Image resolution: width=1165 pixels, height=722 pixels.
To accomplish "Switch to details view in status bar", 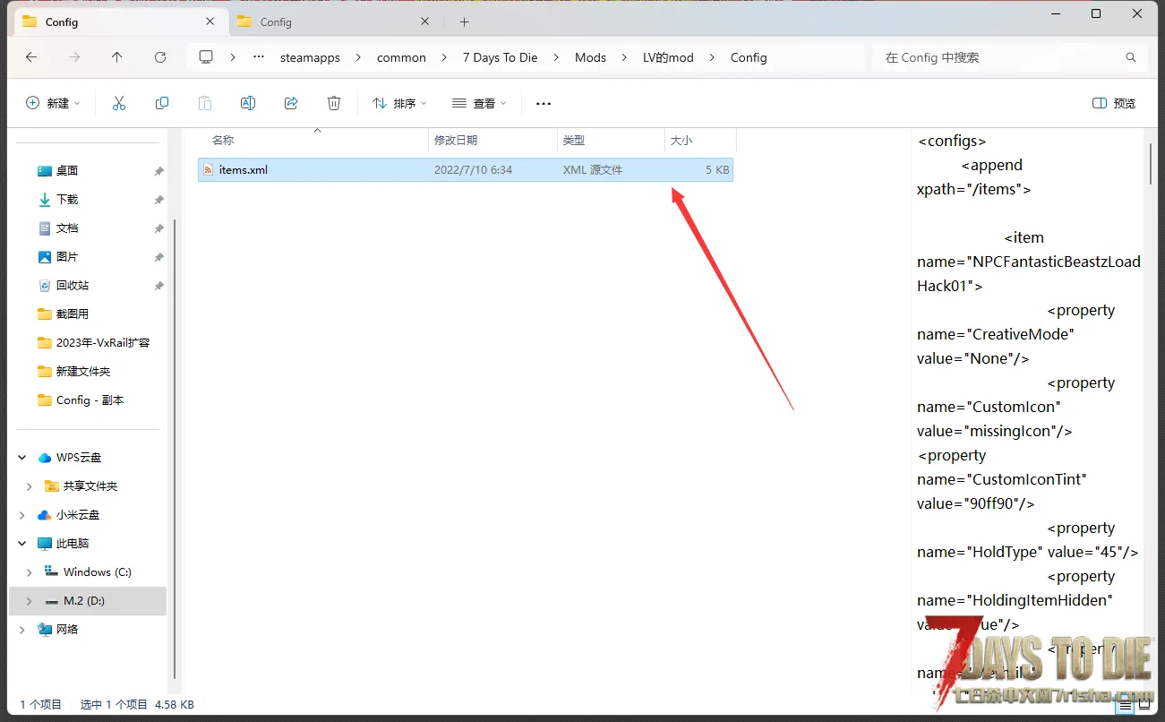I will click(1126, 705).
